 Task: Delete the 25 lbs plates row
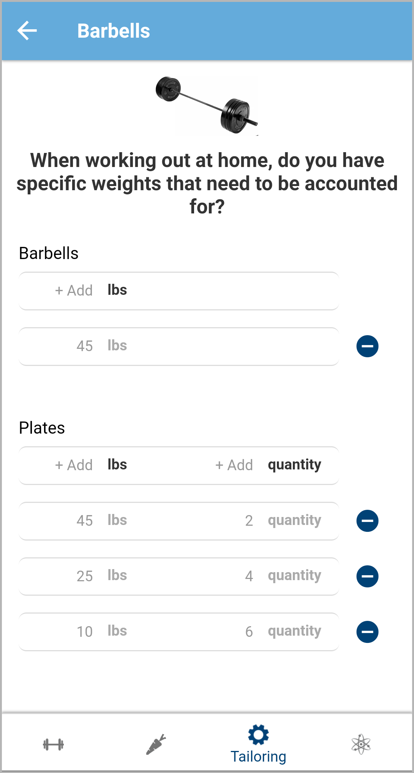coord(367,576)
